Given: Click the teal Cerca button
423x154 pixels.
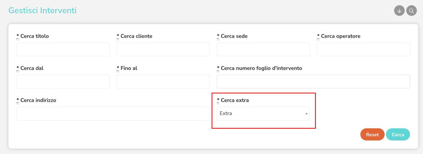Looking at the screenshot, I should tap(398, 135).
